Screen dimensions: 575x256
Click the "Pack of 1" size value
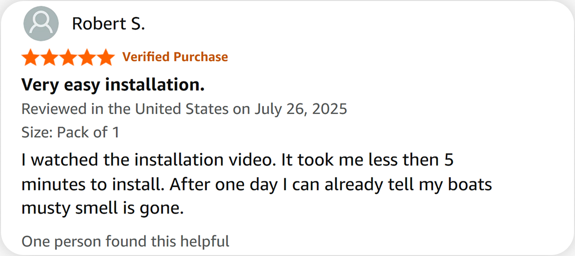tap(88, 132)
